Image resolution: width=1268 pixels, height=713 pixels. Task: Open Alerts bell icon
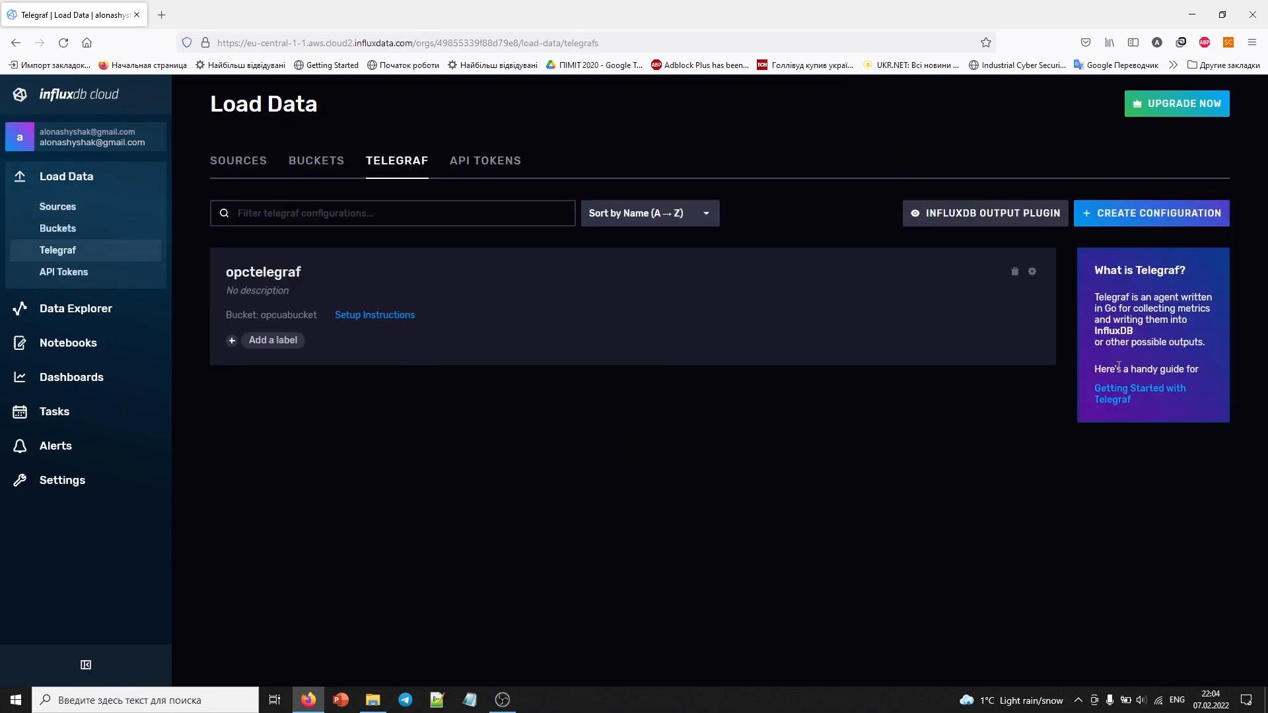tap(20, 446)
